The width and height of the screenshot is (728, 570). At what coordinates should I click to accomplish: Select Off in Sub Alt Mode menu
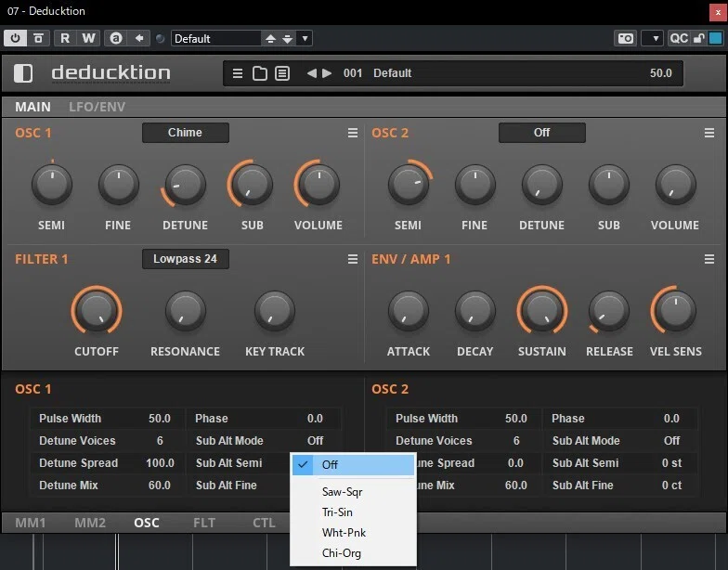[x=353, y=464]
